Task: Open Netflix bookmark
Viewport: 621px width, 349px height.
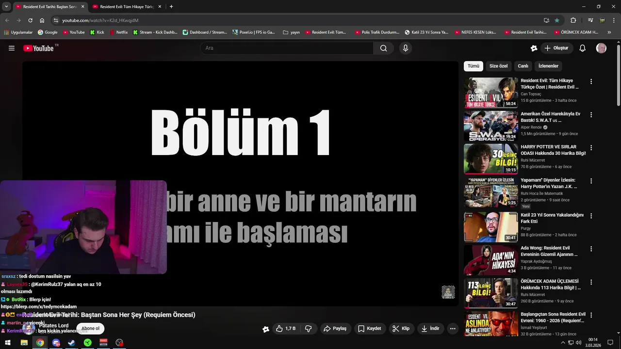Action: [118, 32]
